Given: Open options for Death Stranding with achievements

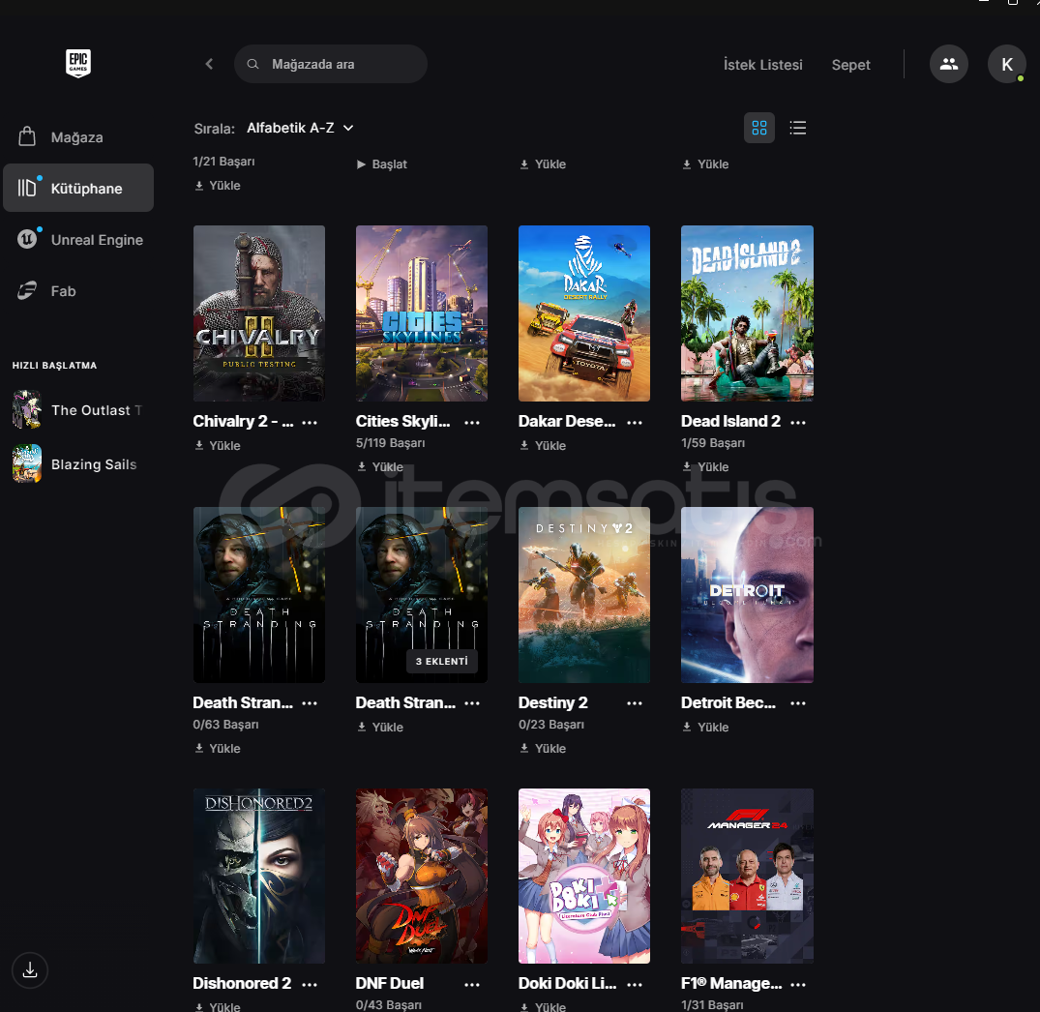Looking at the screenshot, I should (x=310, y=703).
